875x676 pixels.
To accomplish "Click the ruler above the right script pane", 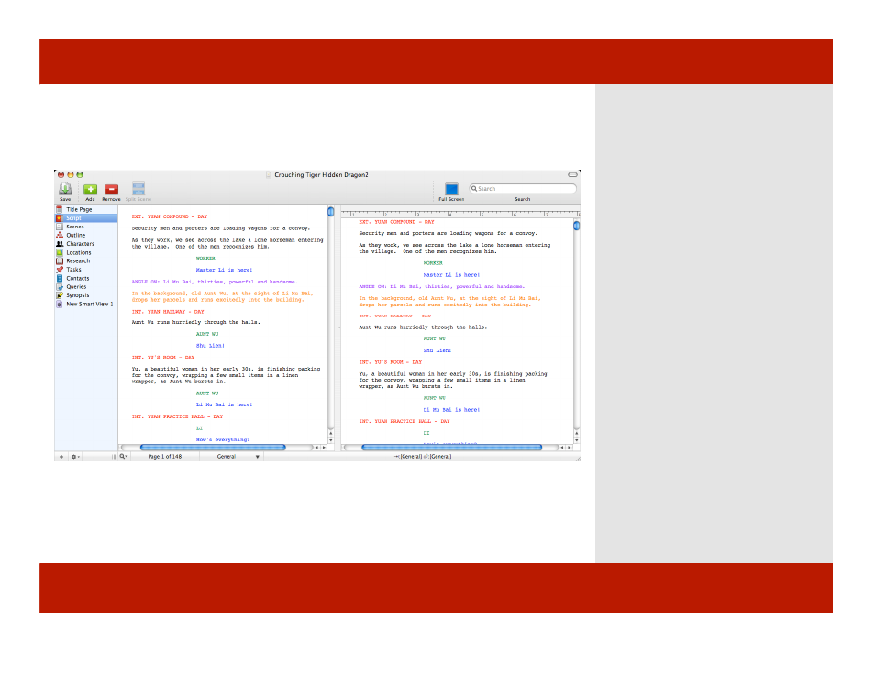I will click(460, 213).
